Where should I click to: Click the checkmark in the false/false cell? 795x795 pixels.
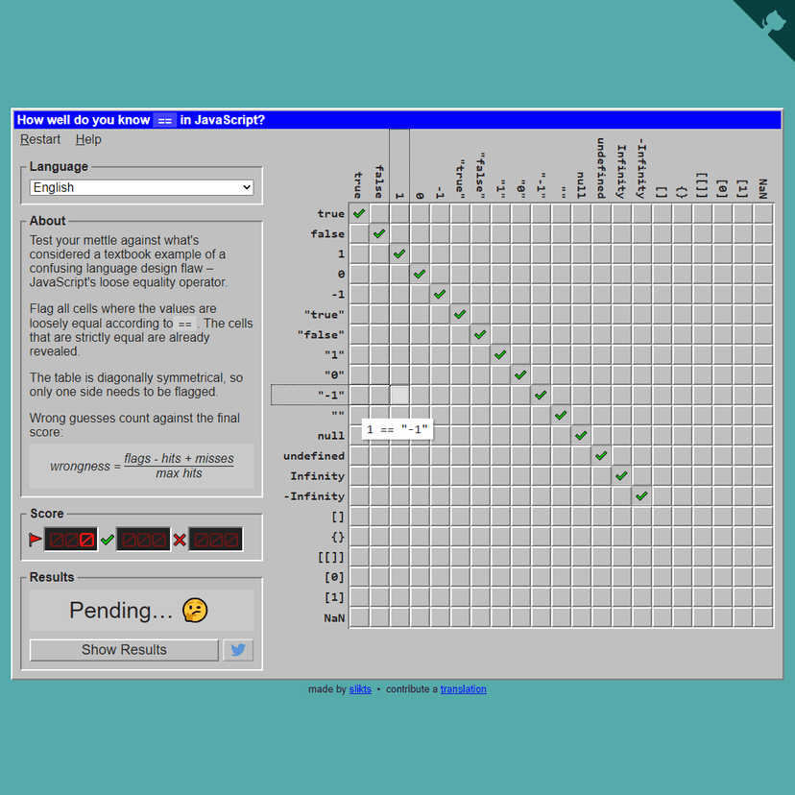pos(378,233)
